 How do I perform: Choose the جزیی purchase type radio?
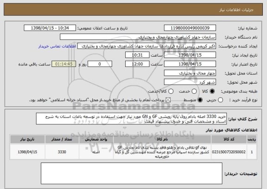point(220,100)
